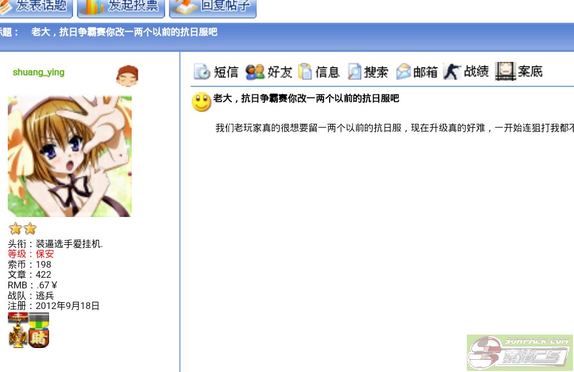
Task: Start a poll with 发起投票
Action: click(120, 7)
